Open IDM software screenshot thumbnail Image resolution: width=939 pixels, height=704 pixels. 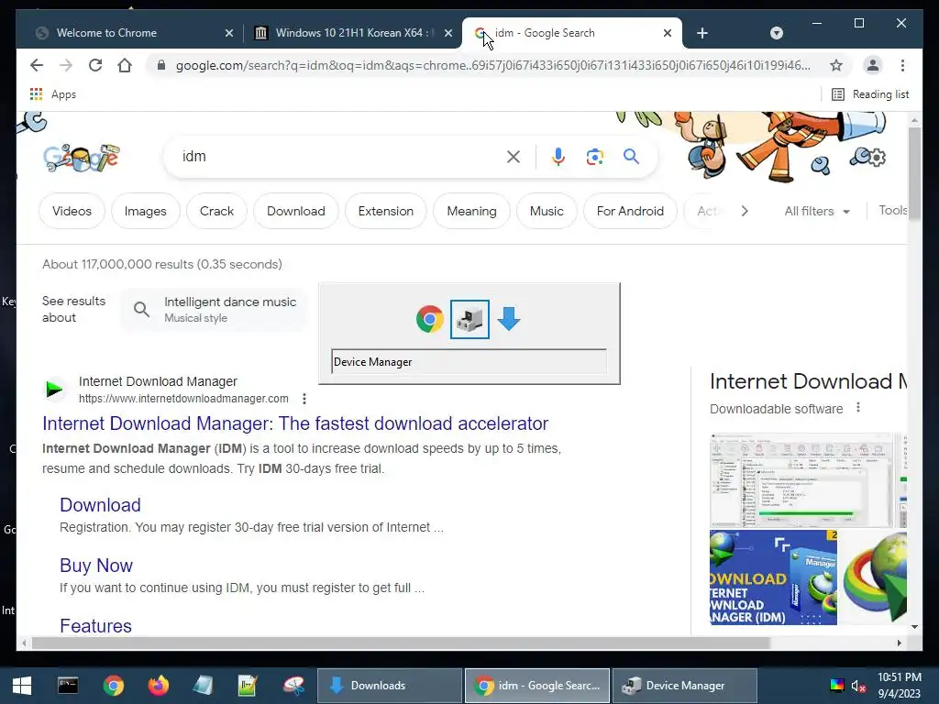(x=801, y=480)
